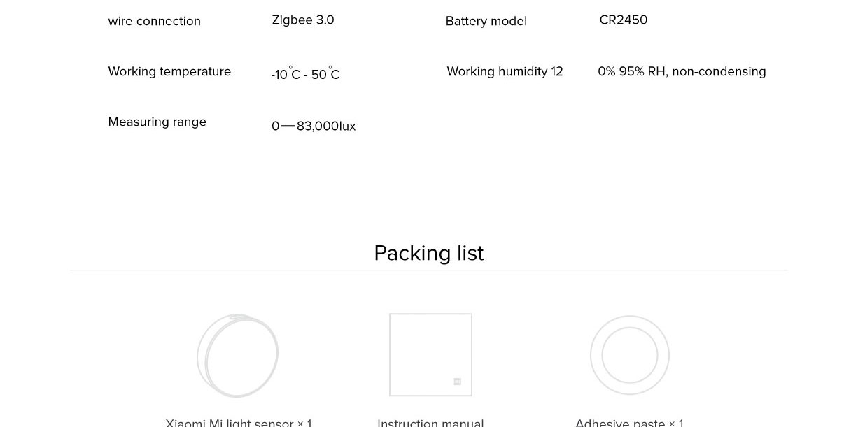Click the Adhesive paste × 1 caption
The width and height of the screenshot is (858, 427).
(x=629, y=423)
